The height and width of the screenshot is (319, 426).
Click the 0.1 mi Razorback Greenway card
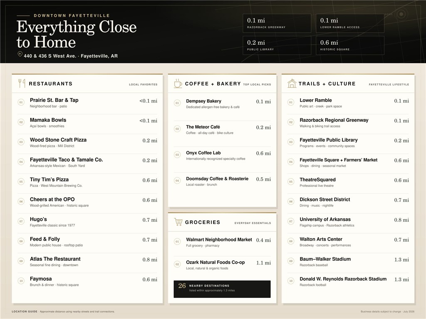(x=277, y=23)
